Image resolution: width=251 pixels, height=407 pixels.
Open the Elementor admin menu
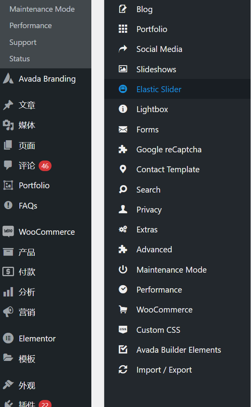(x=37, y=338)
